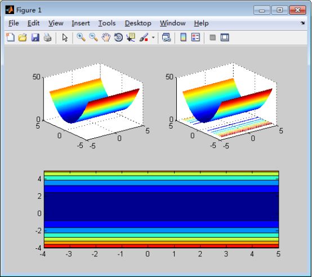Expand the dock arrow at menu bar end
312x277 pixels.
302,23
